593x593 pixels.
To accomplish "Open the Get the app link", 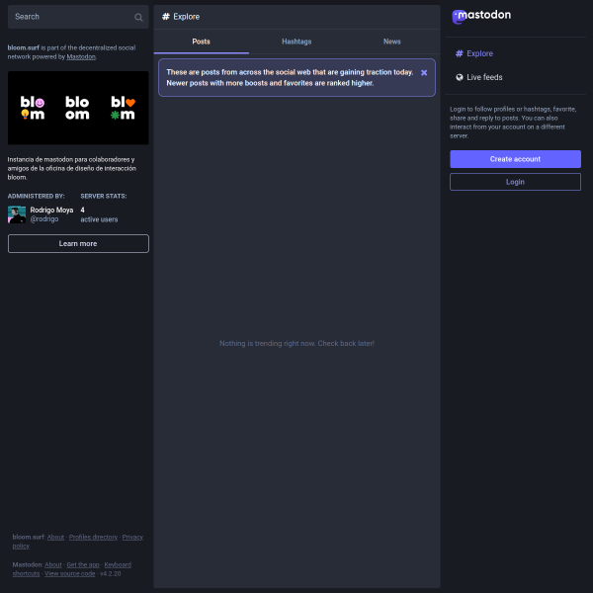I will 83,564.
